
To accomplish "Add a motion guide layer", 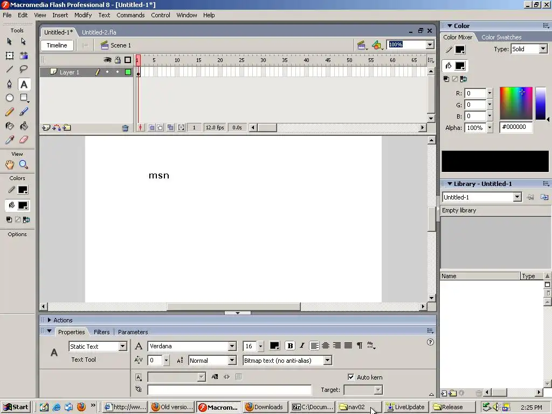I will click(x=56, y=128).
